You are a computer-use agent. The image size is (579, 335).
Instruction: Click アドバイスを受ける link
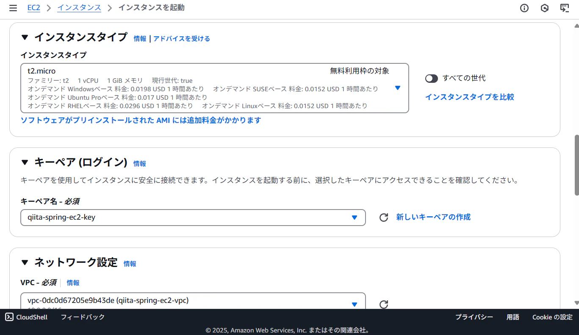182,38
